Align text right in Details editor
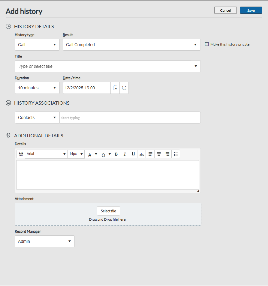This screenshot has width=268, height=286. pyautogui.click(x=167, y=154)
